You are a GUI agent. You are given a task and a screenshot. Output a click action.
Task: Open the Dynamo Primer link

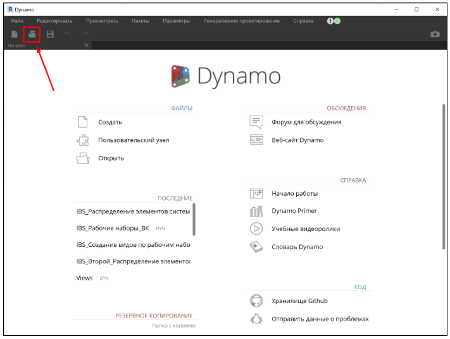294,211
